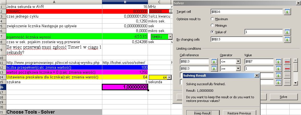Click cell 'liczba przepełnień' in row 12
301x115 pixels.
(x=54, y=67)
